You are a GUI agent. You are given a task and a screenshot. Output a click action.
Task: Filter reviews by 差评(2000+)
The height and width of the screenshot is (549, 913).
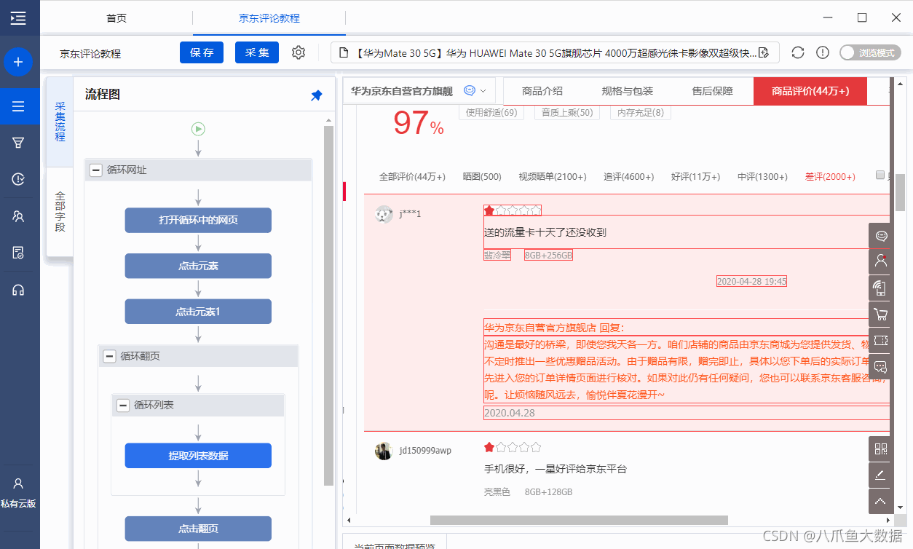click(x=830, y=177)
